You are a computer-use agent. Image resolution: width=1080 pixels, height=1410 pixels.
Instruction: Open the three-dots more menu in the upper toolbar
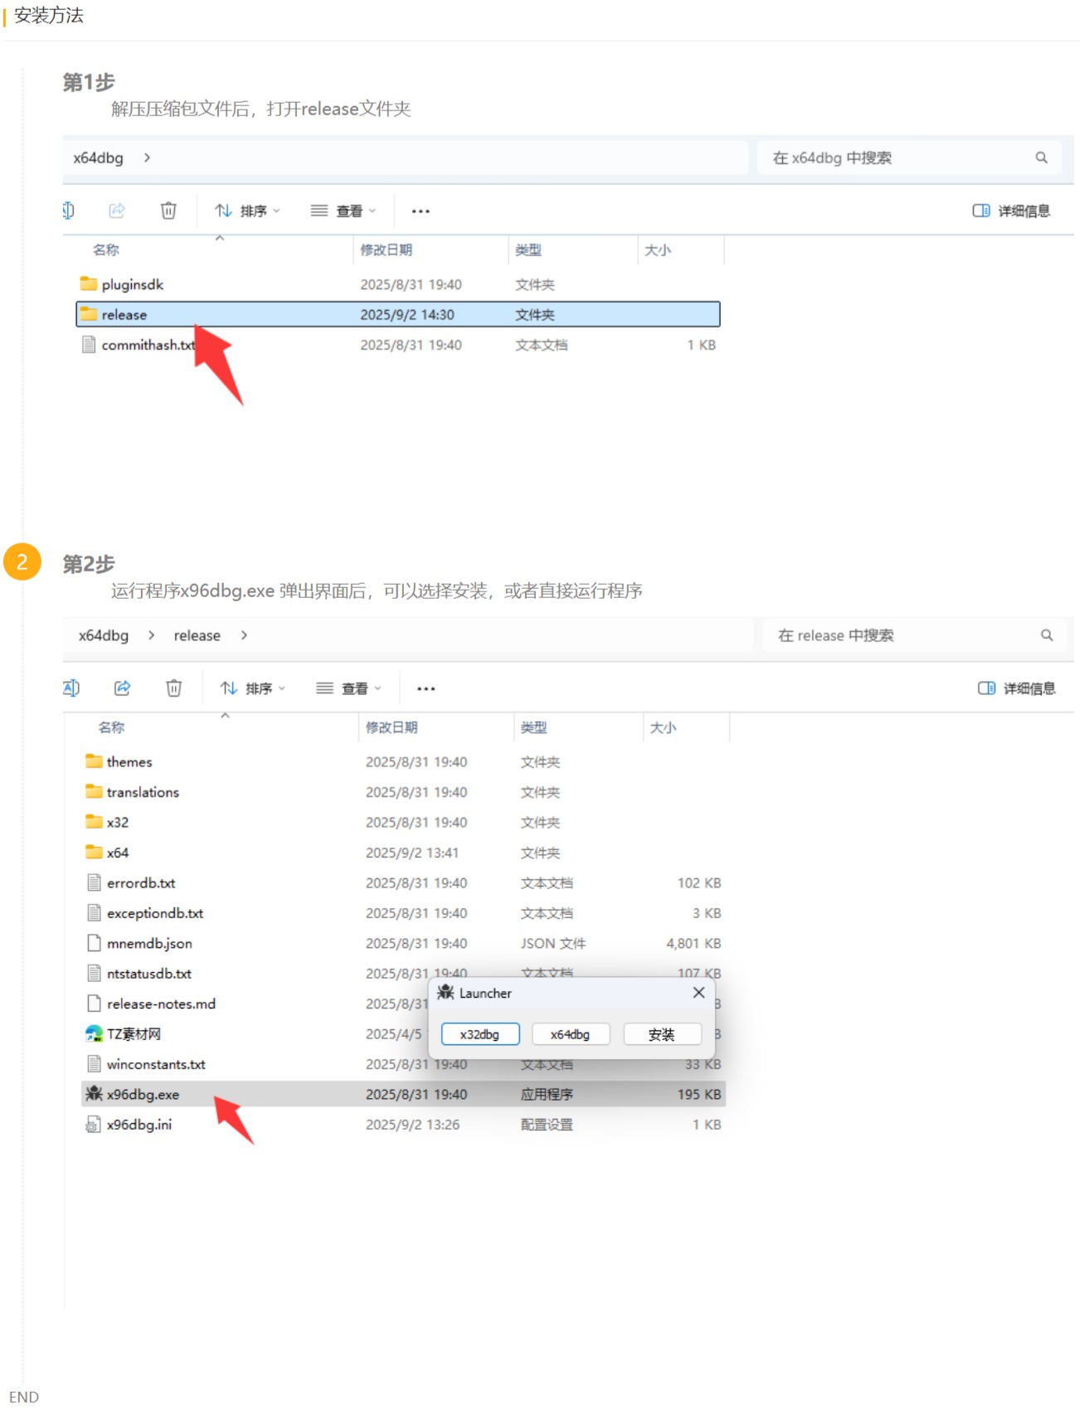(421, 211)
